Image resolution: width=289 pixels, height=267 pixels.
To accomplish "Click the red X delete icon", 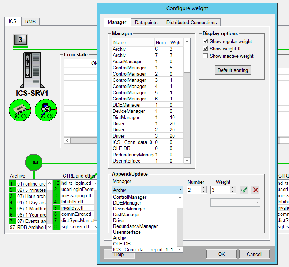I will coord(255,190).
